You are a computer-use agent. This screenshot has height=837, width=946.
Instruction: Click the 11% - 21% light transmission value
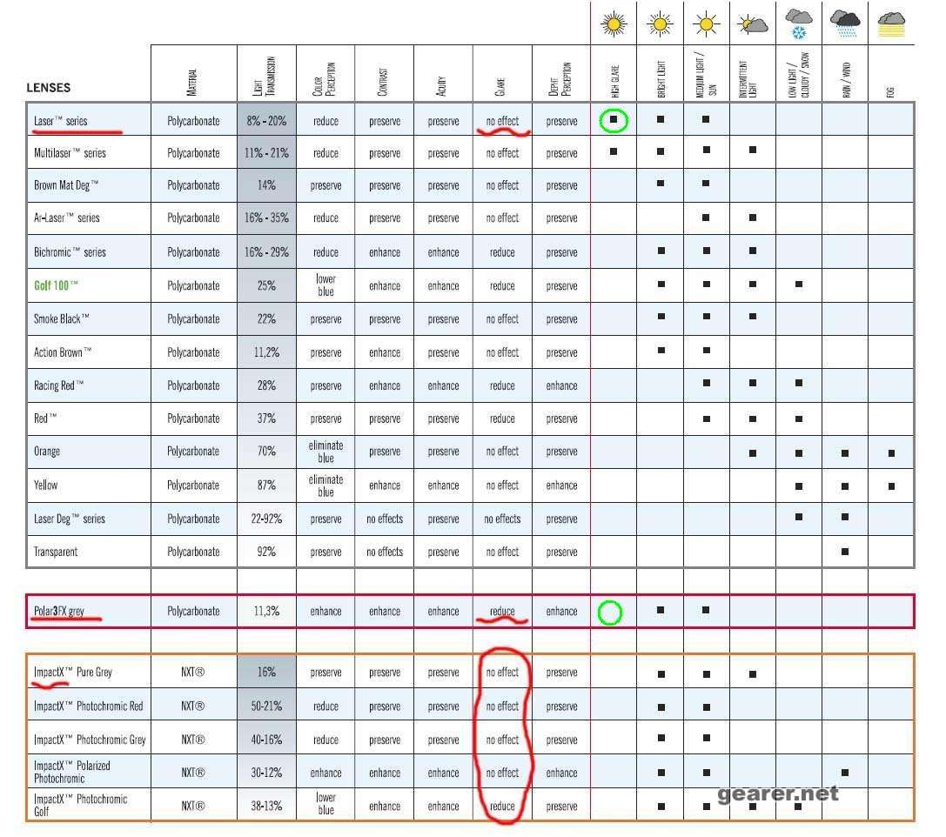266,153
